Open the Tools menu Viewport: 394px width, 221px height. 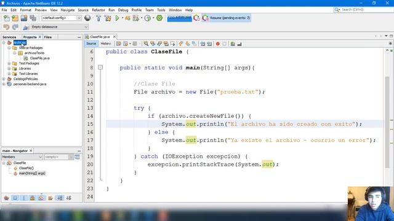[x=161, y=10]
